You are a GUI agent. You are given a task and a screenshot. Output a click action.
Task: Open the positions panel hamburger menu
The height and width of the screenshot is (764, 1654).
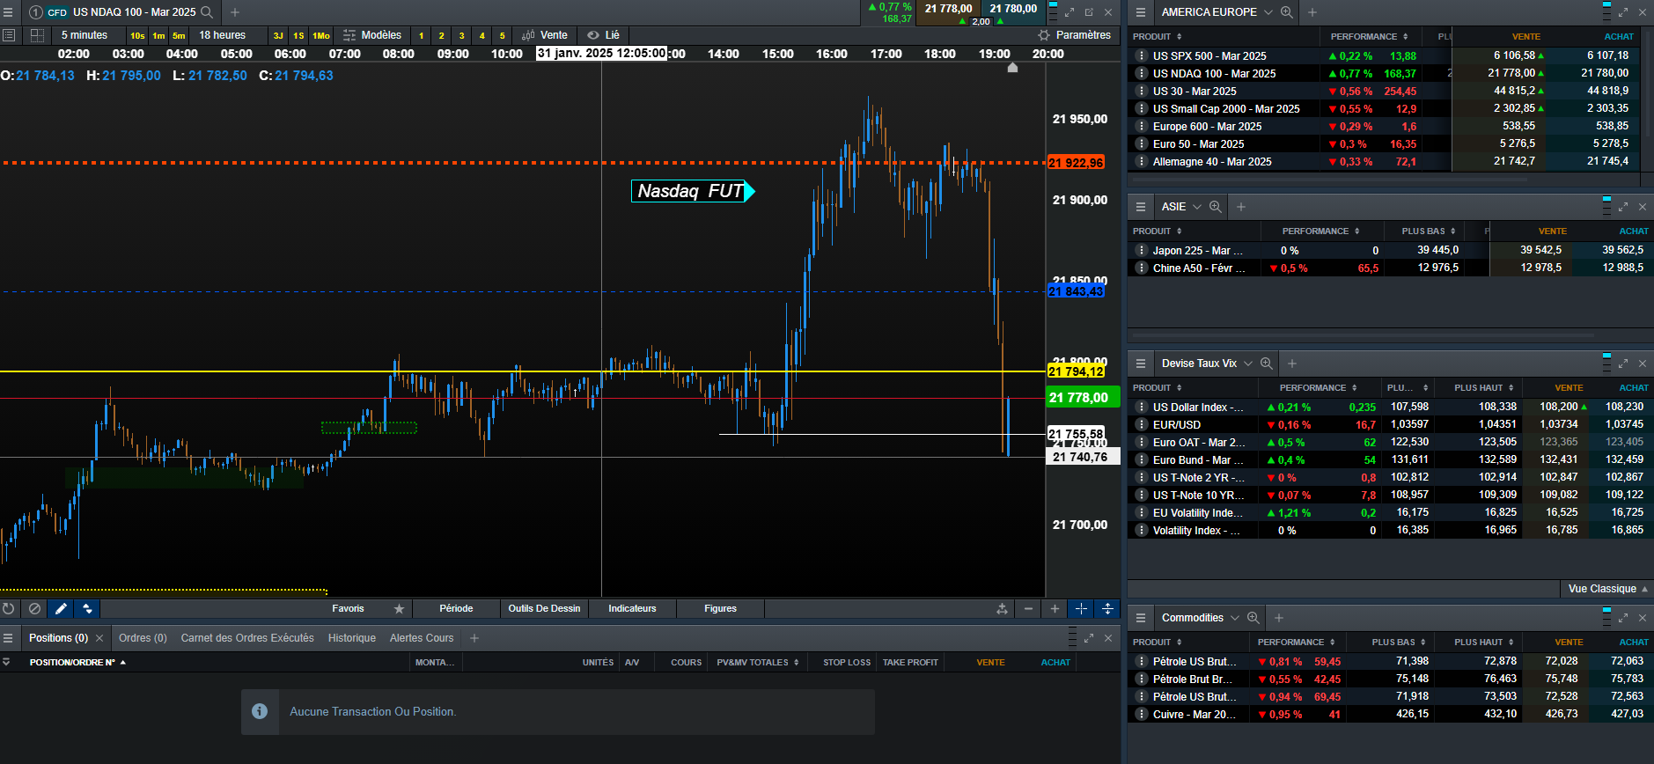9,638
